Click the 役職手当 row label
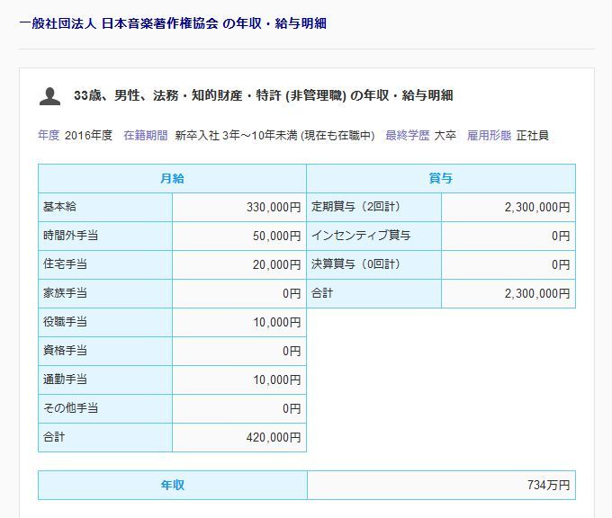This screenshot has height=518, width=612. [x=65, y=322]
